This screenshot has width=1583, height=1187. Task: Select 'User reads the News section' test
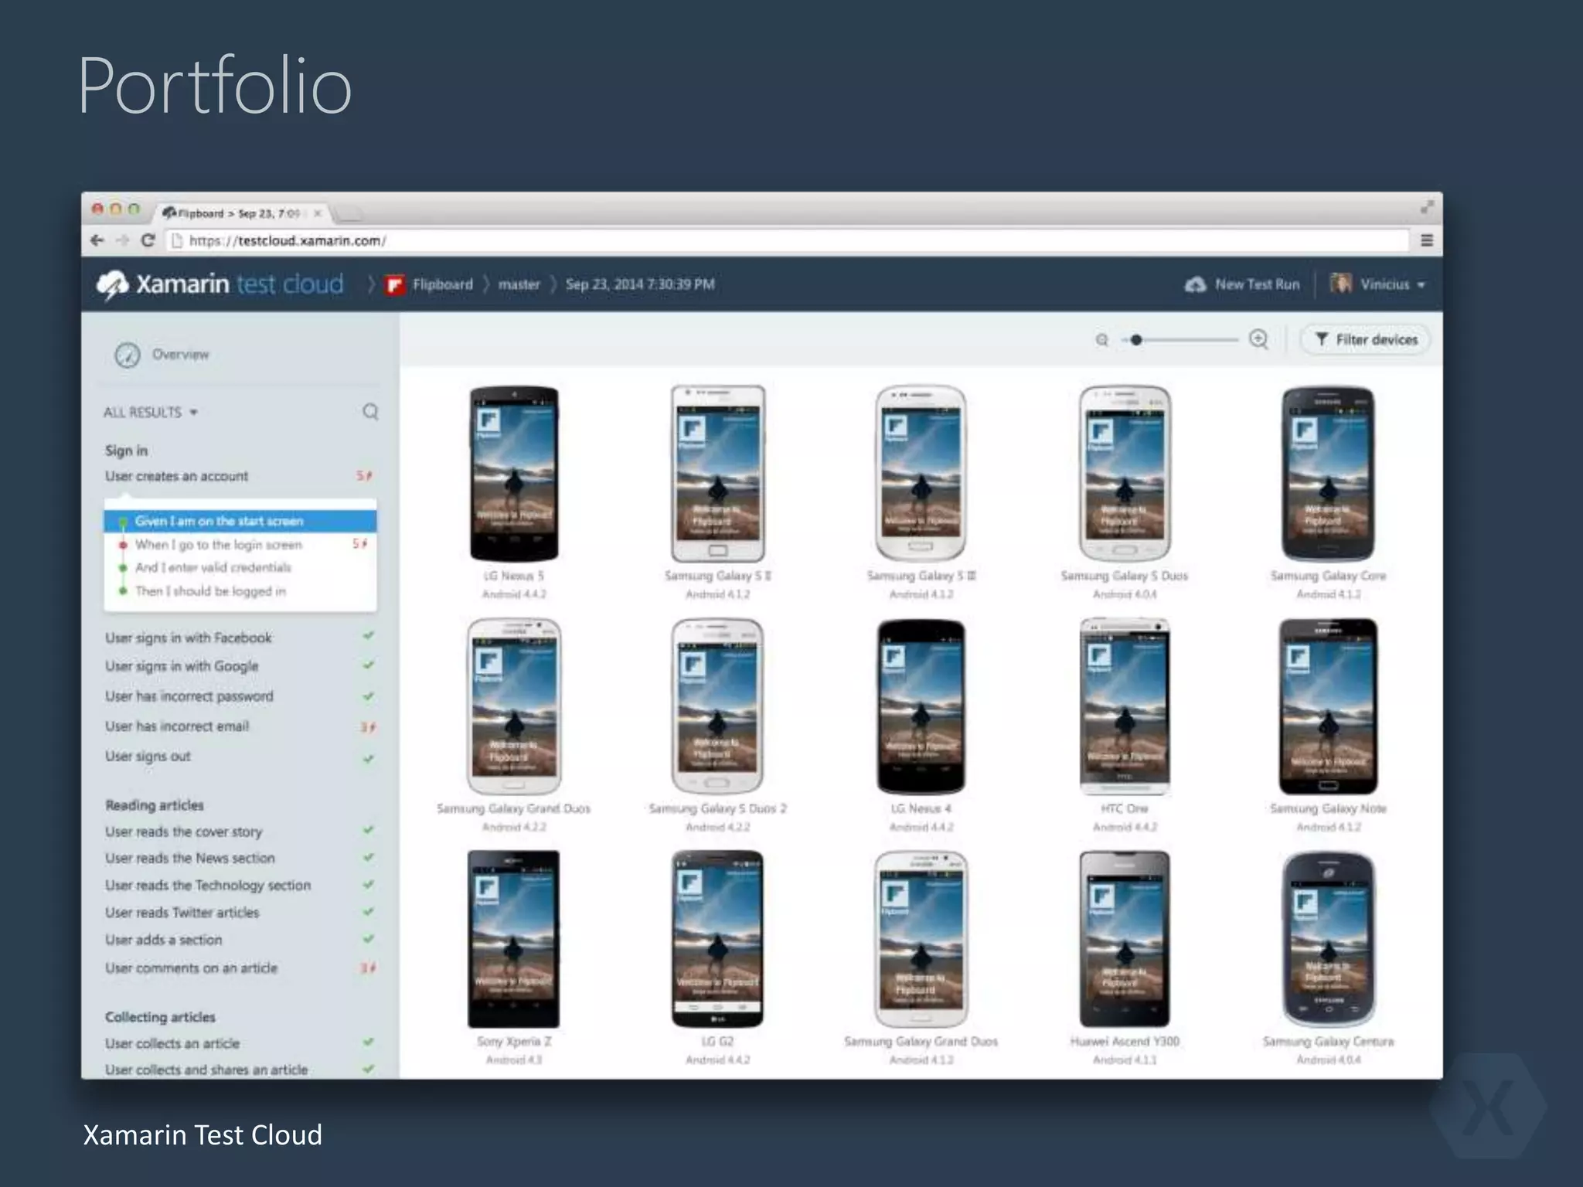240,859
